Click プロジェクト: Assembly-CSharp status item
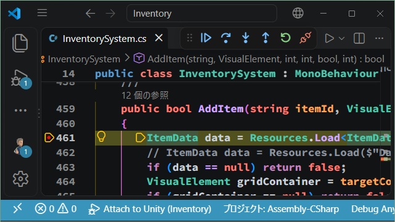 pyautogui.click(x=281, y=209)
